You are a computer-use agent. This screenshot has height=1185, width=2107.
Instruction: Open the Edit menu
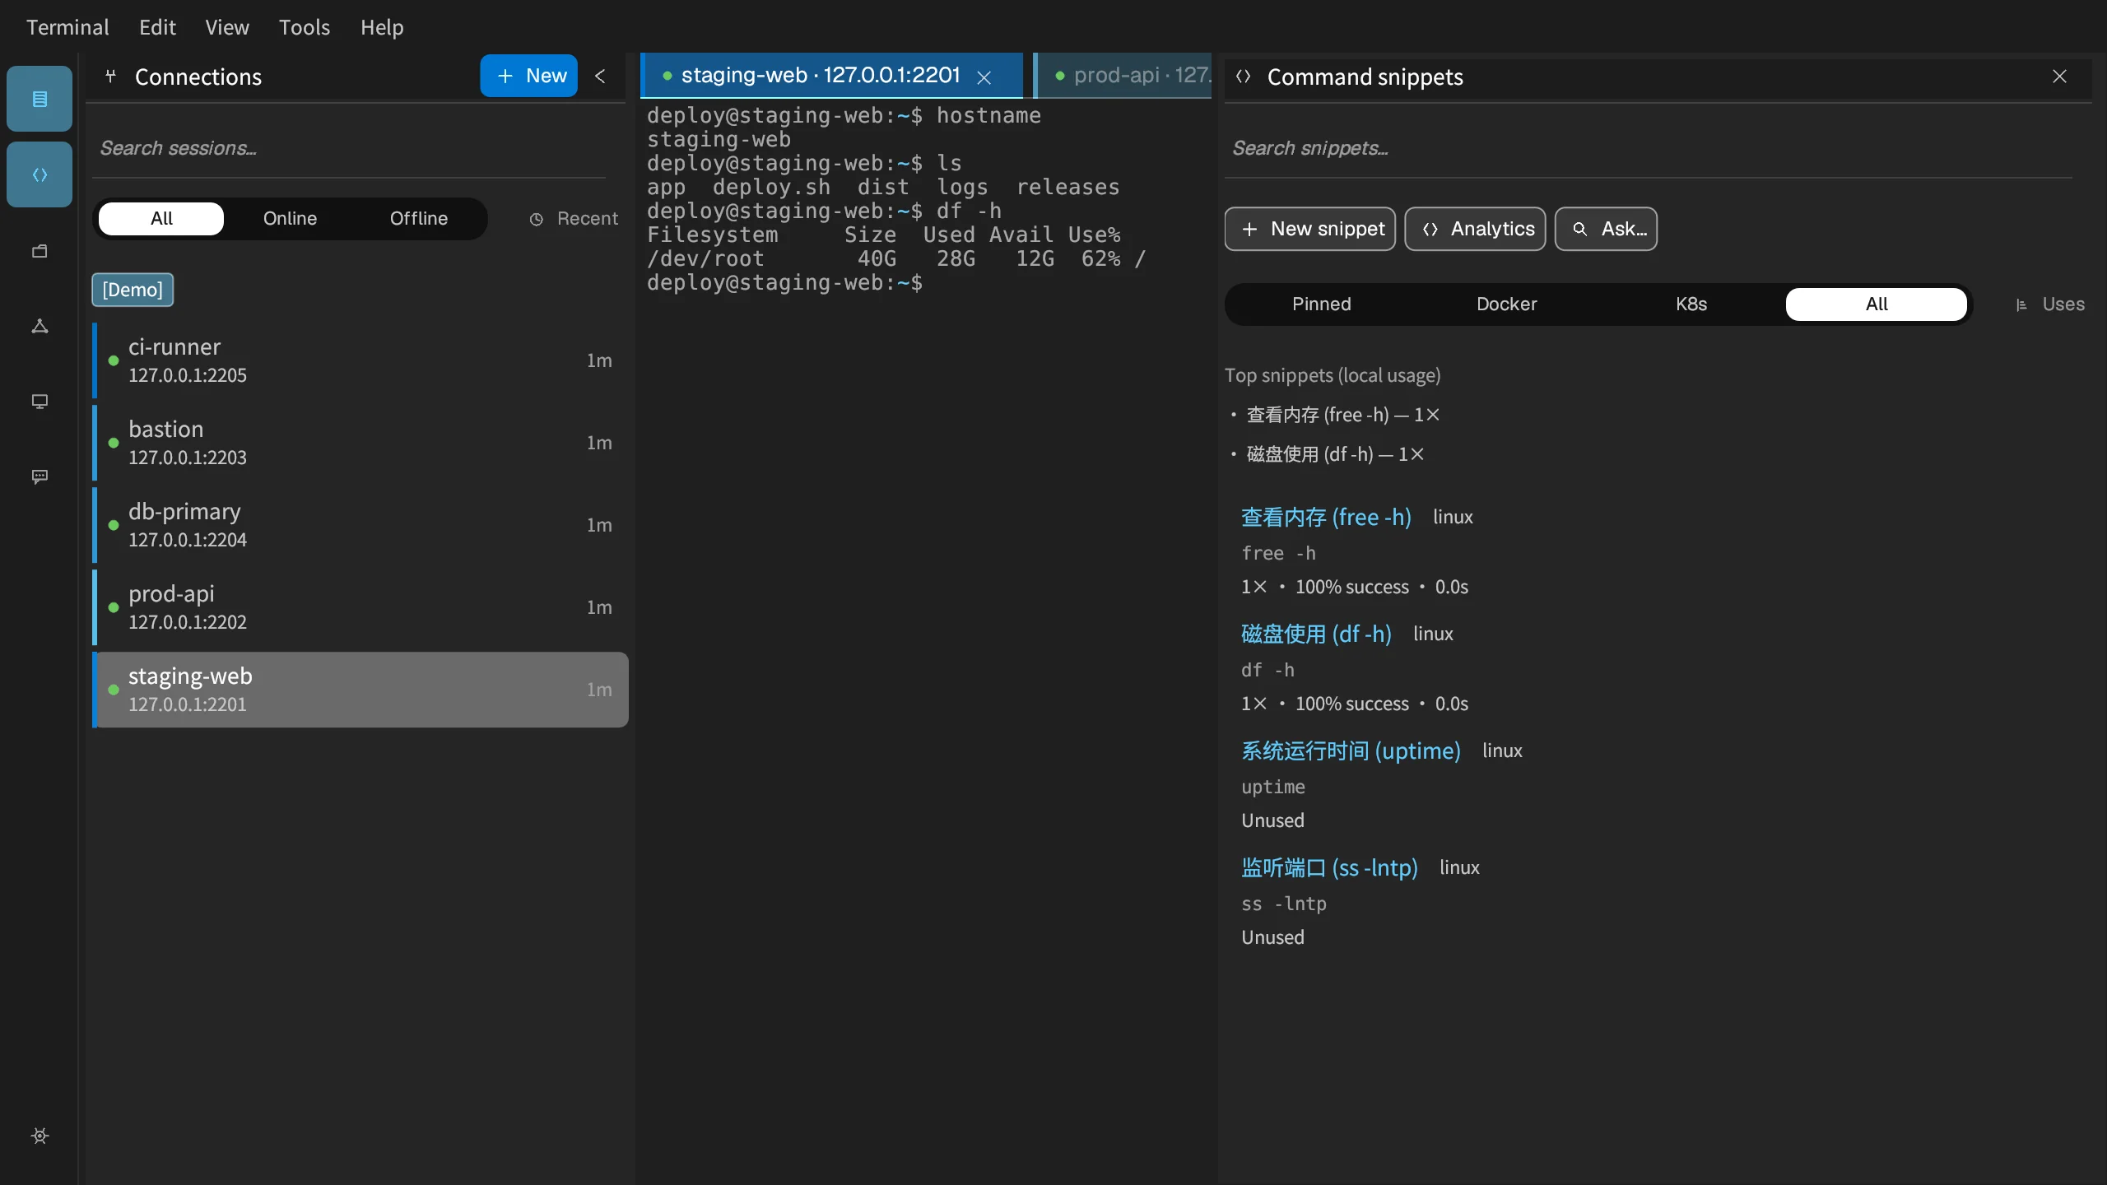tap(157, 27)
